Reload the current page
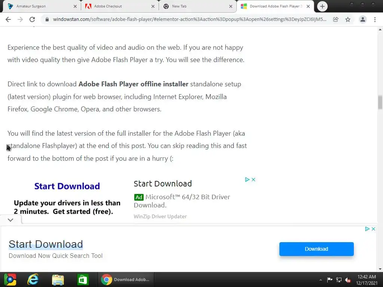This screenshot has width=383, height=287. point(32,19)
